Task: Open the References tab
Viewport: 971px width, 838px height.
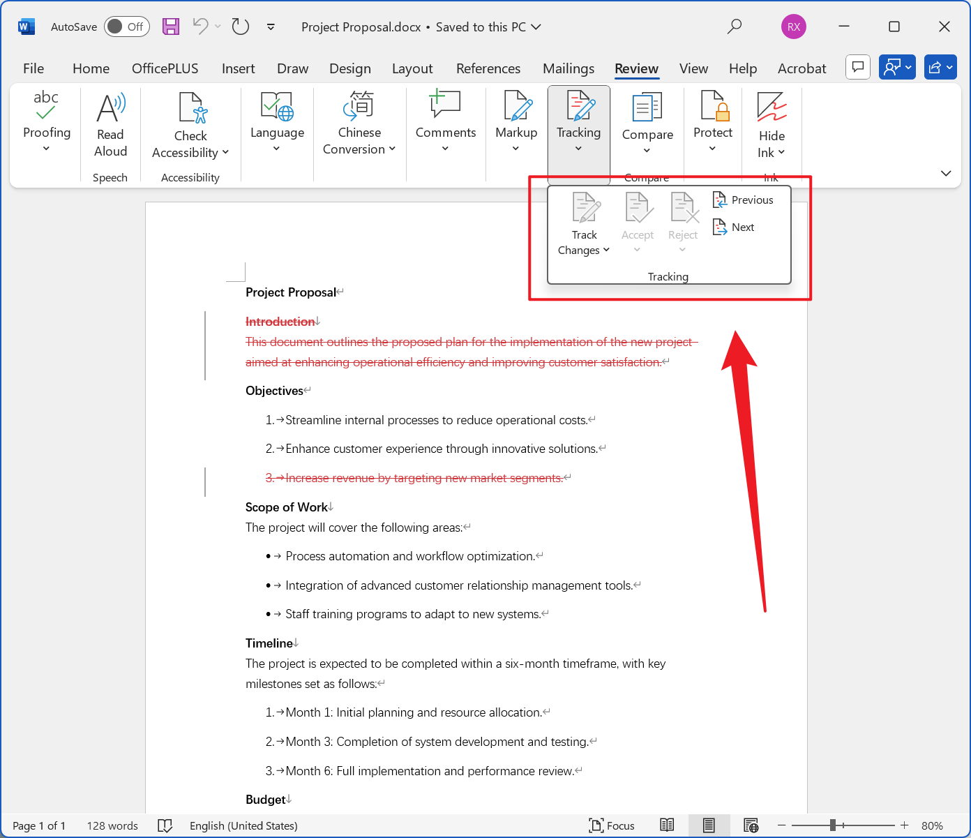Action: [x=488, y=68]
